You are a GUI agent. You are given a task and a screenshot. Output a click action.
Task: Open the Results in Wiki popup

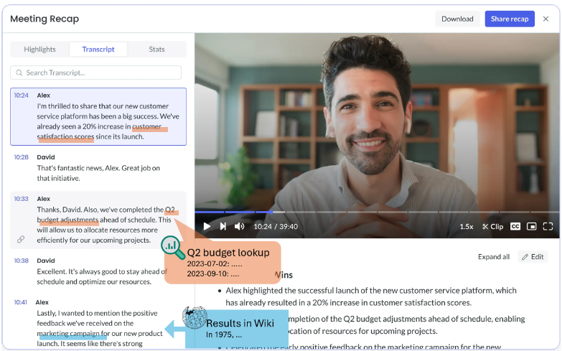pyautogui.click(x=237, y=329)
